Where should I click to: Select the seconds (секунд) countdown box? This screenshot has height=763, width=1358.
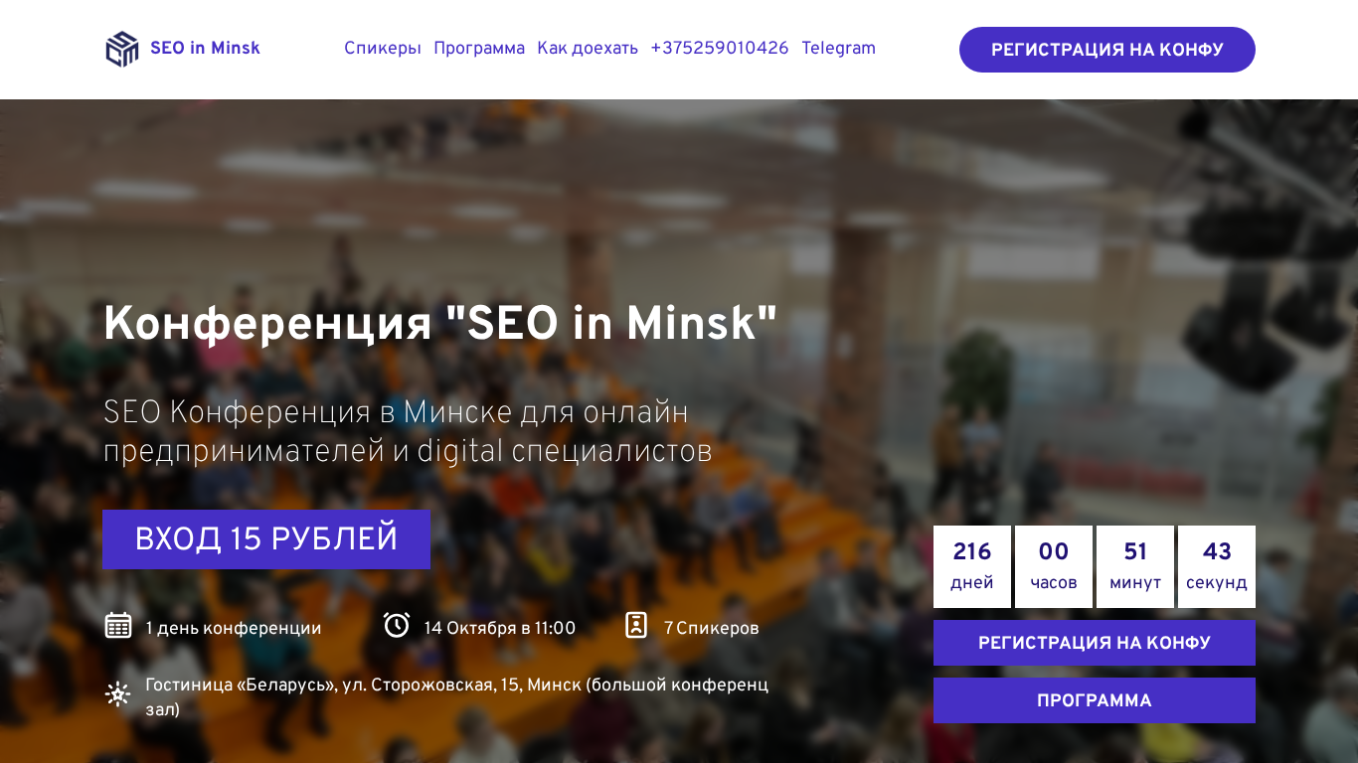pos(1217,566)
